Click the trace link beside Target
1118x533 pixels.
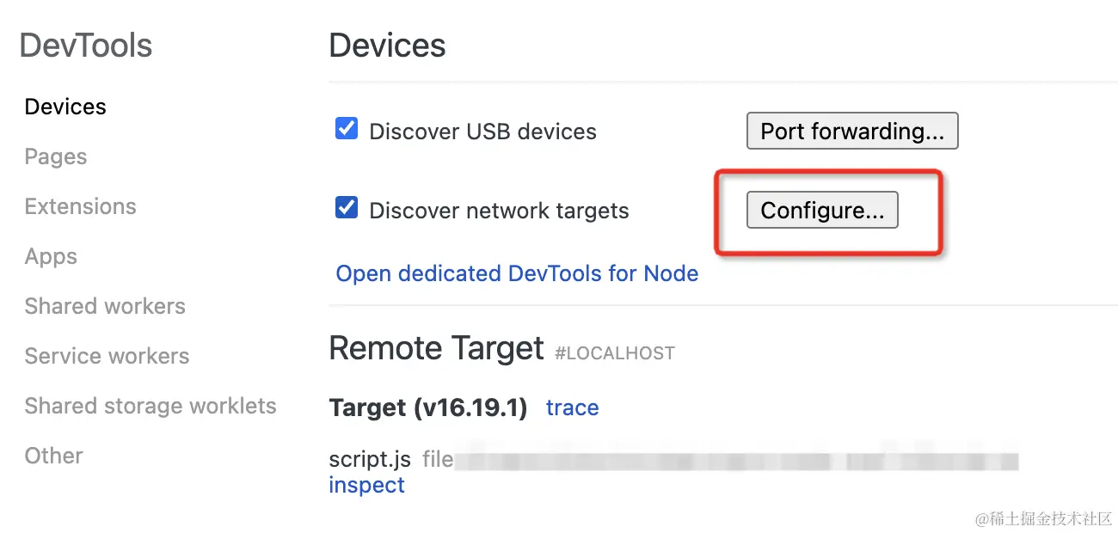(572, 407)
